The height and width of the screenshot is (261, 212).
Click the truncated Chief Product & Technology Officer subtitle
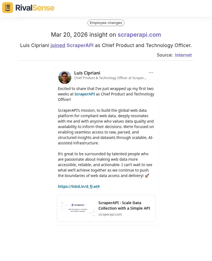[x=110, y=78]
